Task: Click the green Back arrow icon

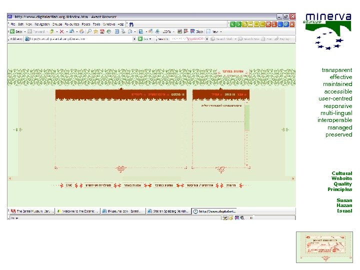Action: coord(12,31)
